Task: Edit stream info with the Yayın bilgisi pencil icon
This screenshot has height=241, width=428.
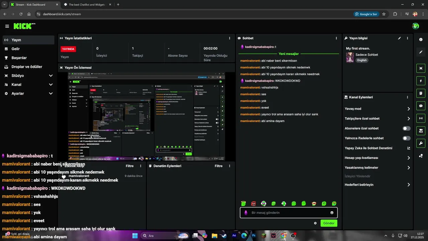Action: pyautogui.click(x=399, y=38)
